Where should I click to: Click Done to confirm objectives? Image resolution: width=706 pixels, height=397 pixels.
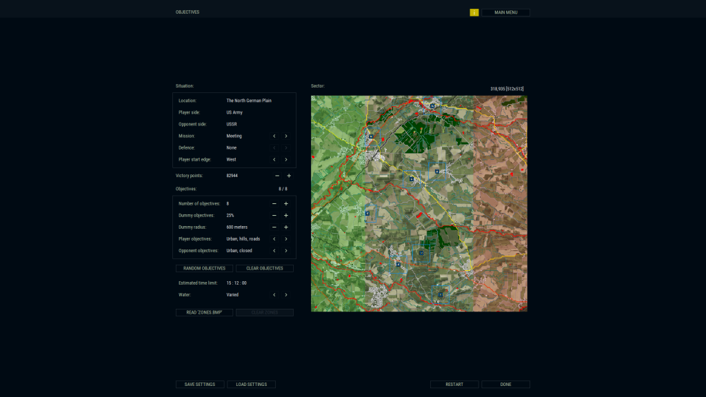pos(505,385)
